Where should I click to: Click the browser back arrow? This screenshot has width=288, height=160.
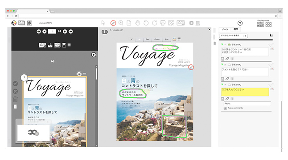8,16
